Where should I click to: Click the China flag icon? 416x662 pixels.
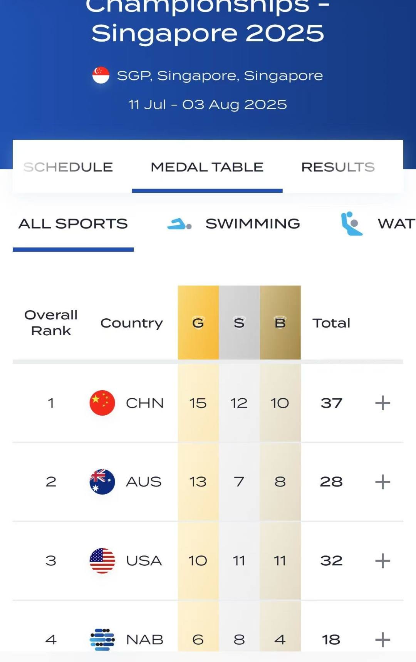coord(102,403)
